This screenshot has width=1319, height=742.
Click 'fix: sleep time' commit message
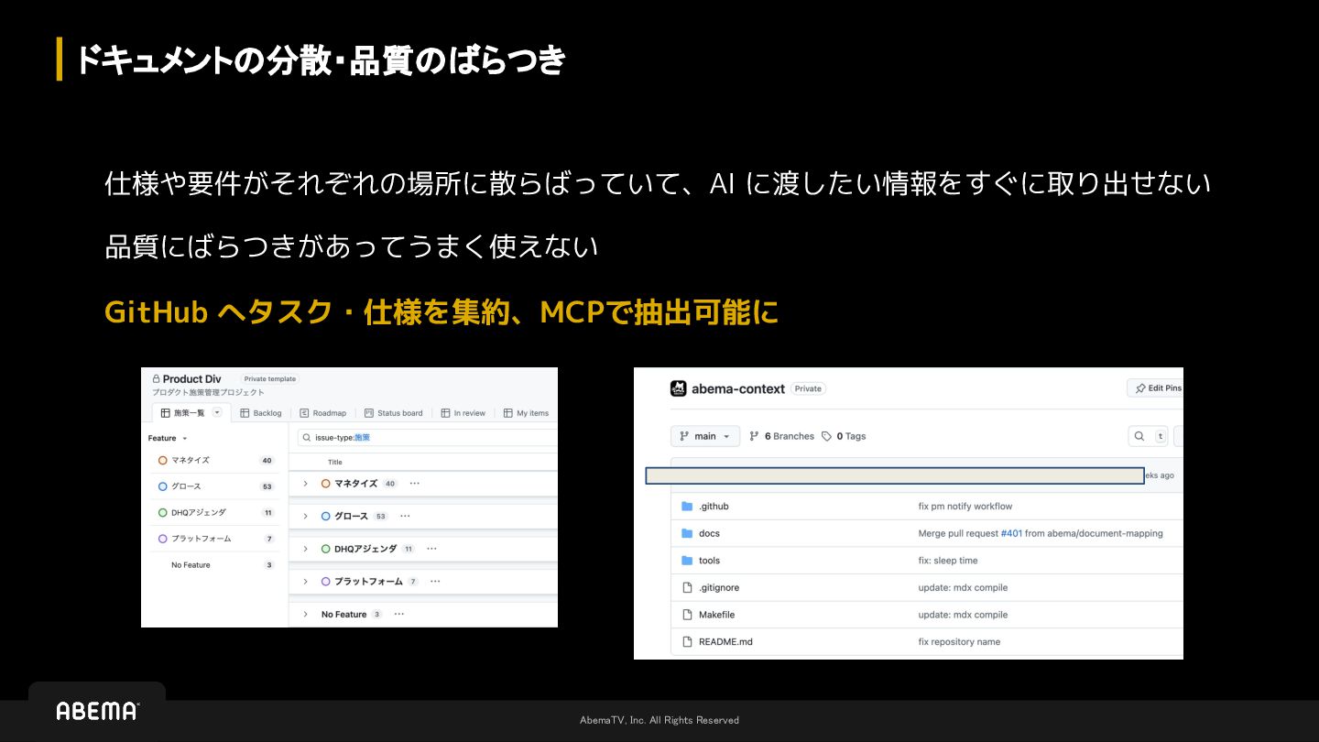tap(948, 561)
